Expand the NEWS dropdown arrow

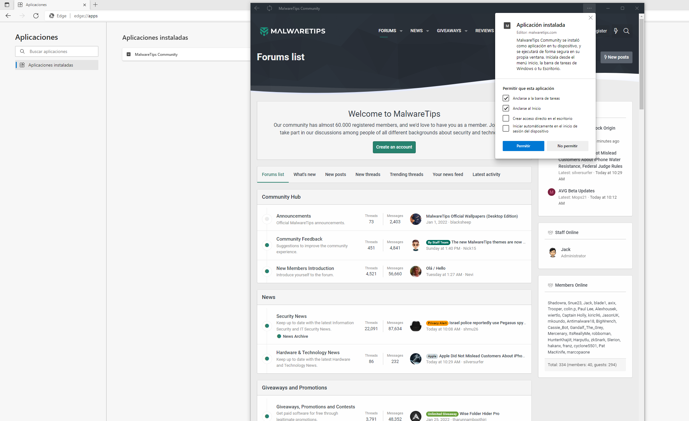pos(427,31)
